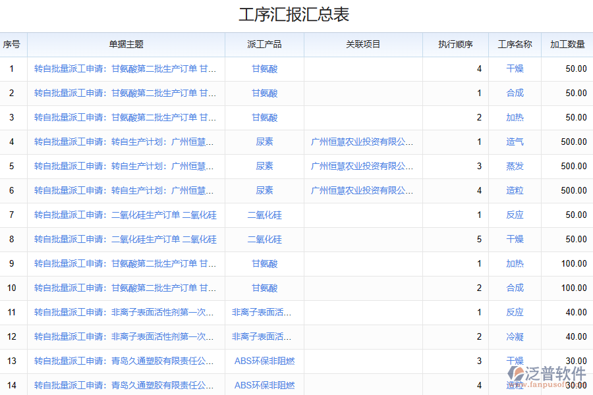Open the 单据主题 link in row 1

tap(125, 69)
